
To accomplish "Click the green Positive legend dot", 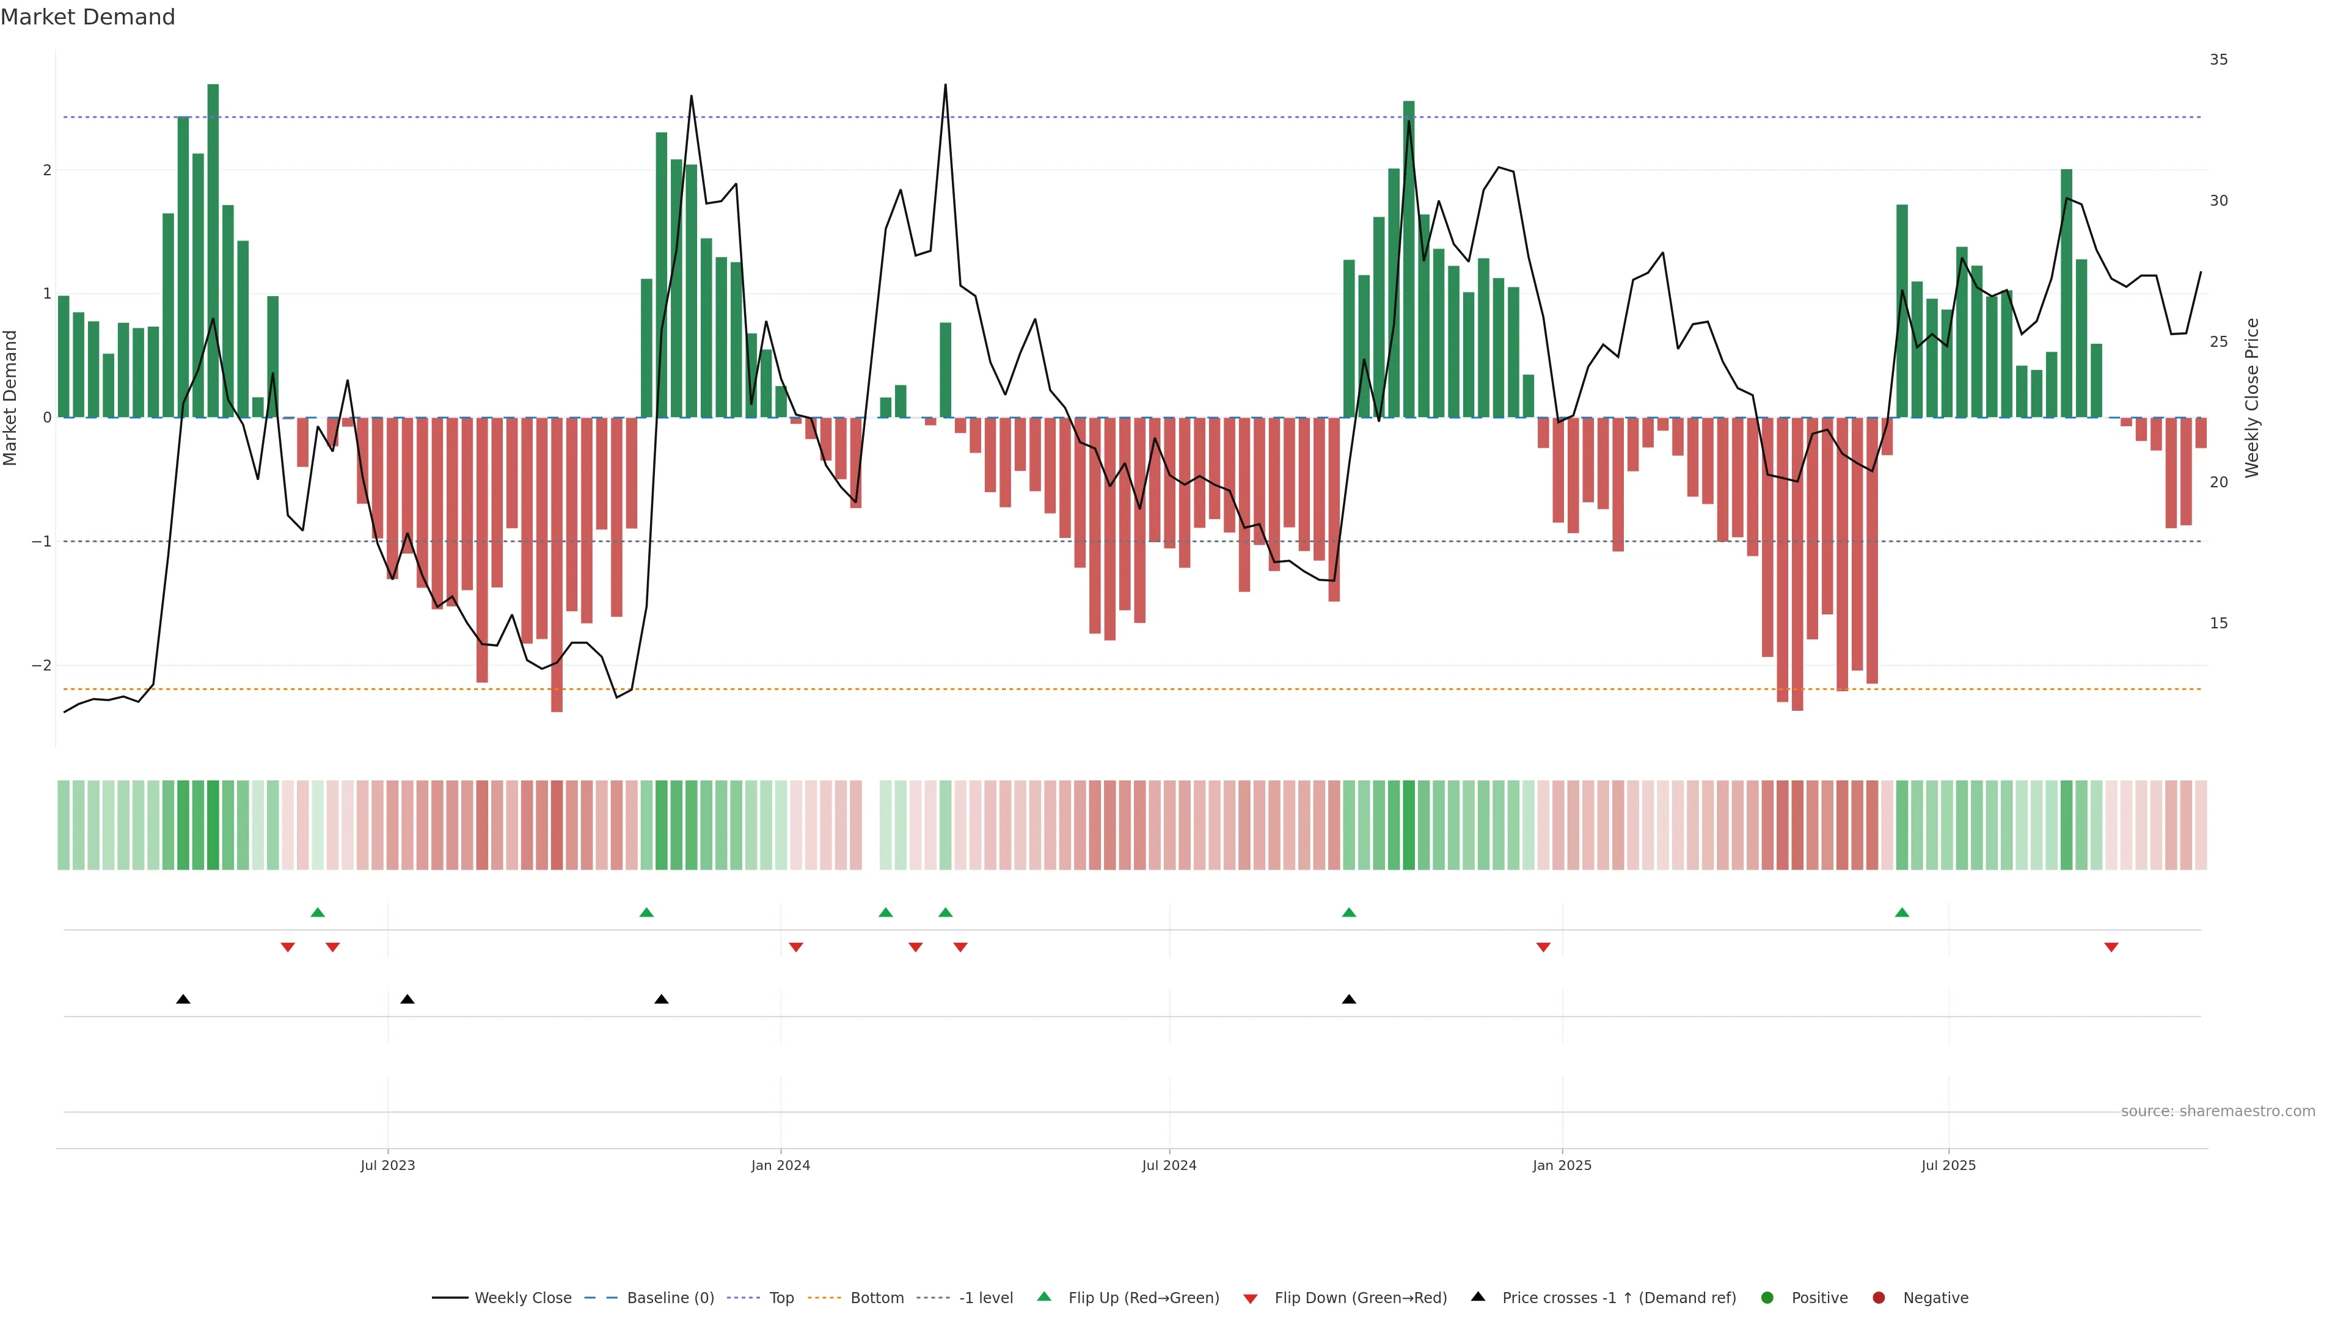I will point(1767,1297).
